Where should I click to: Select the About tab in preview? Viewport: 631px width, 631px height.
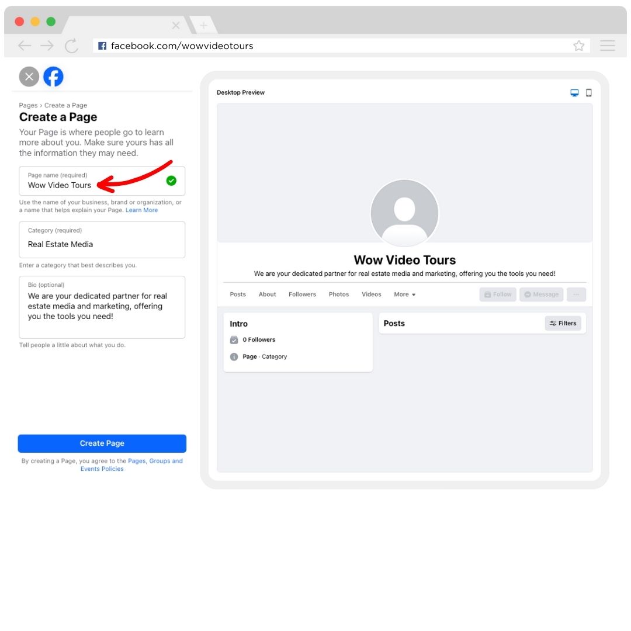click(x=267, y=294)
